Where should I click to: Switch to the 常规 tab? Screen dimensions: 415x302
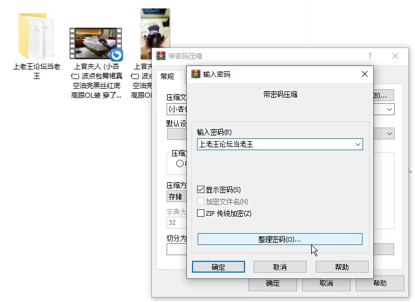click(x=167, y=77)
